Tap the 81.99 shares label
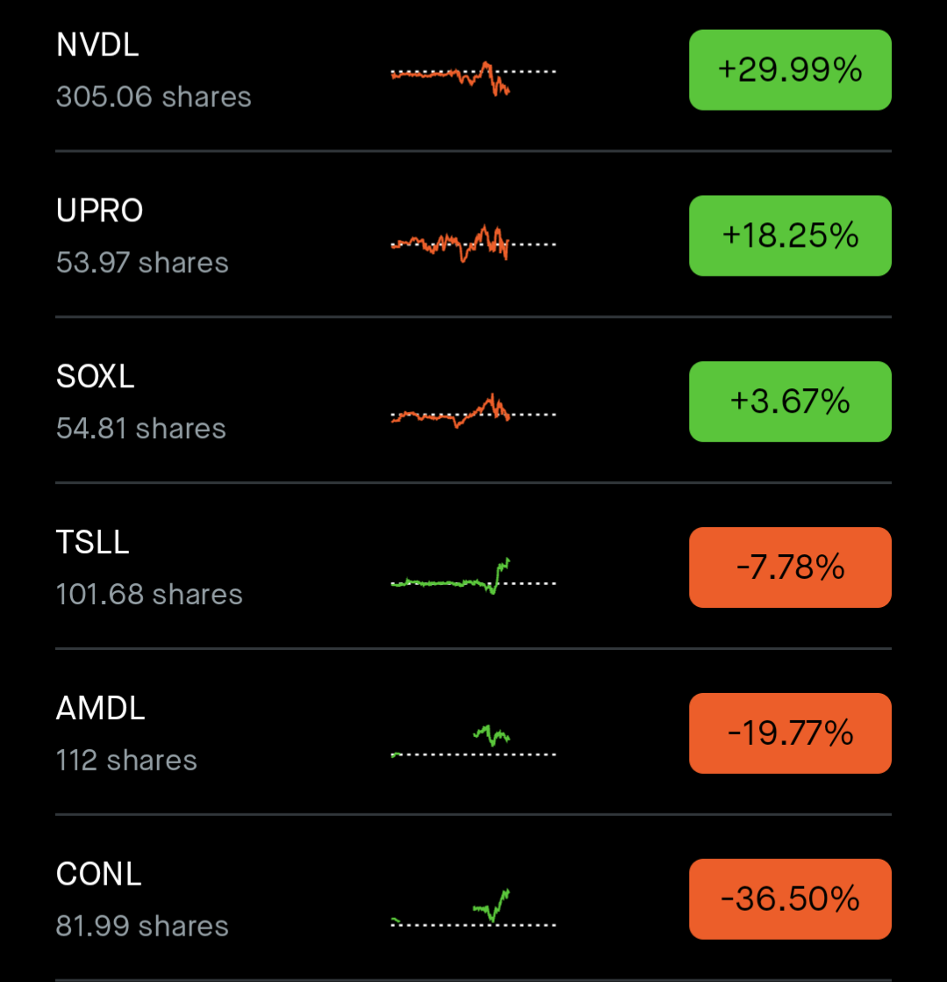The width and height of the screenshot is (947, 982). pyautogui.click(x=142, y=926)
